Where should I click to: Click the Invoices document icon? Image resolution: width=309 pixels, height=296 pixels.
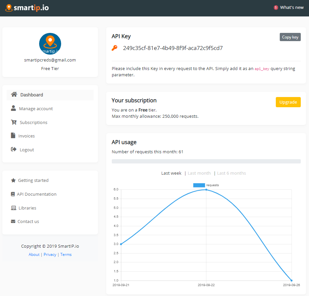pos(13,136)
